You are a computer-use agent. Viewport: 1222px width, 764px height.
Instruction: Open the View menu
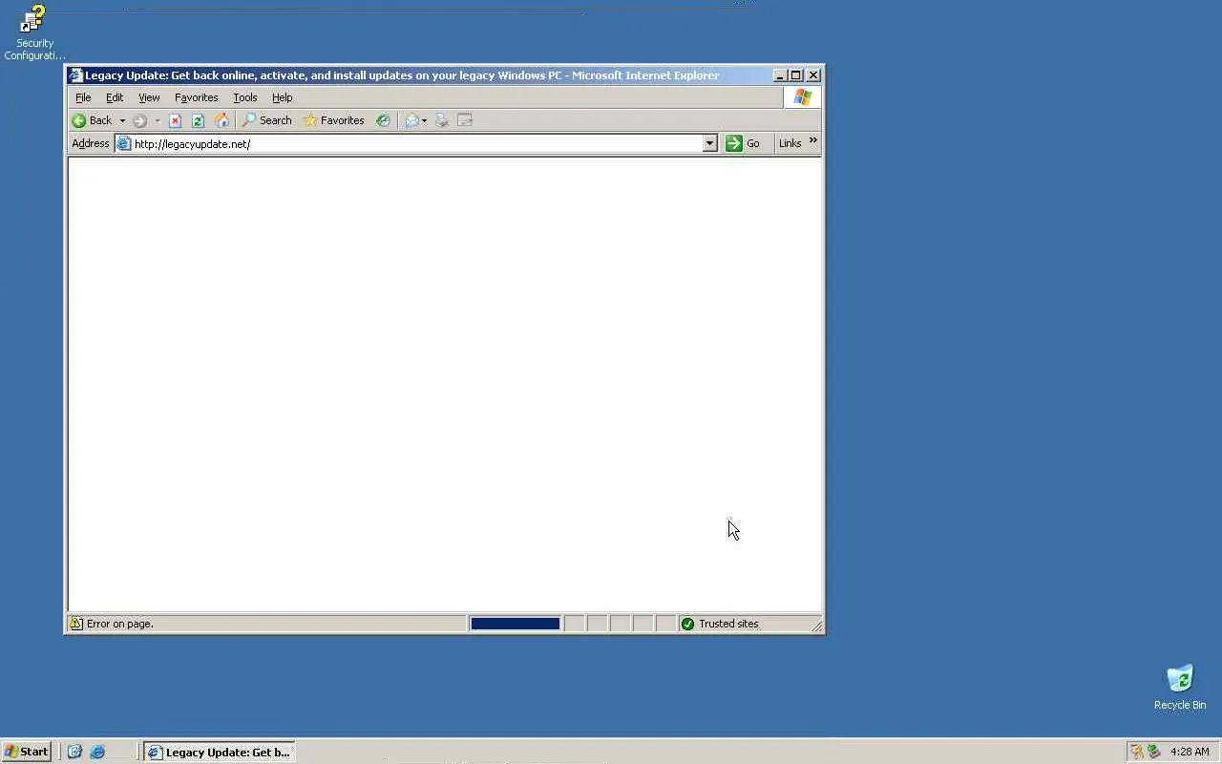[x=149, y=97]
